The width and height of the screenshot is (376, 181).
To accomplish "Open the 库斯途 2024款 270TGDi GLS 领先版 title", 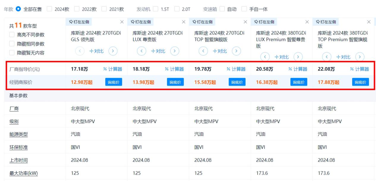I will point(96,36).
